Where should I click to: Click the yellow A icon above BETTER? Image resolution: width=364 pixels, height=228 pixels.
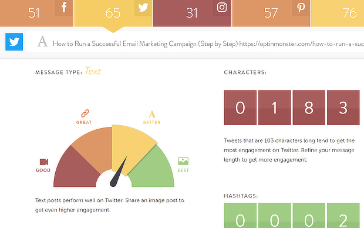(x=152, y=114)
